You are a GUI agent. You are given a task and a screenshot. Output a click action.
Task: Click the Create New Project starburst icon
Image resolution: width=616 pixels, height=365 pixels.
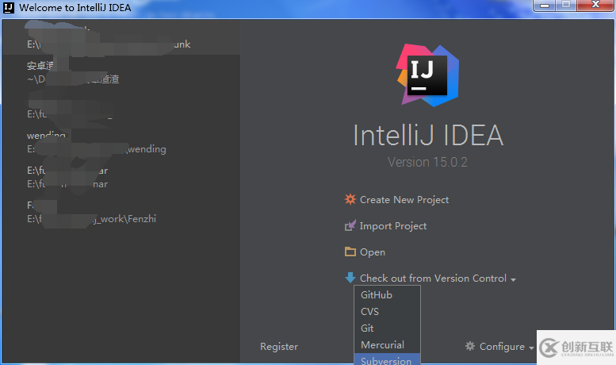350,199
